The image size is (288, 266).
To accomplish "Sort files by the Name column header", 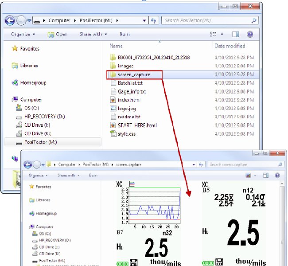I will (116, 46).
